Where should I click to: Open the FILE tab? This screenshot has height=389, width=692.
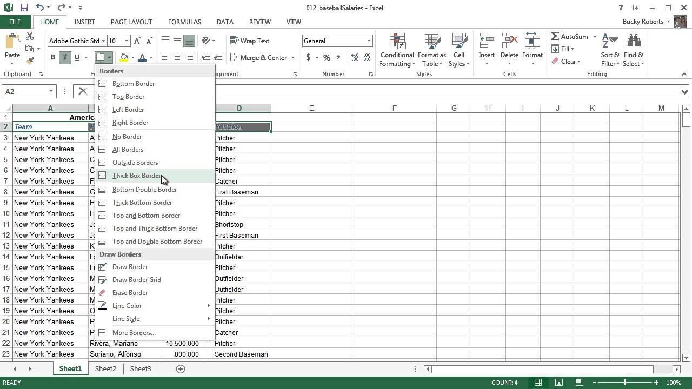pyautogui.click(x=15, y=22)
